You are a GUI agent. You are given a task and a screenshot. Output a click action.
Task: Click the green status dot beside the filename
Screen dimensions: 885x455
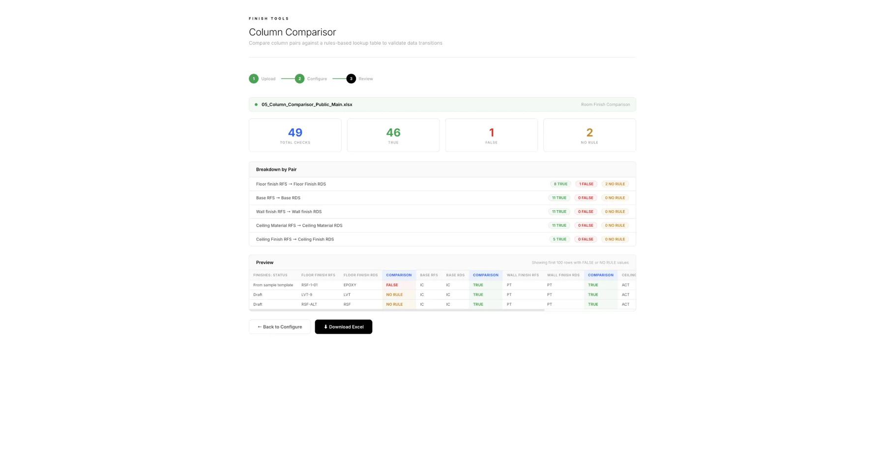[x=256, y=104]
